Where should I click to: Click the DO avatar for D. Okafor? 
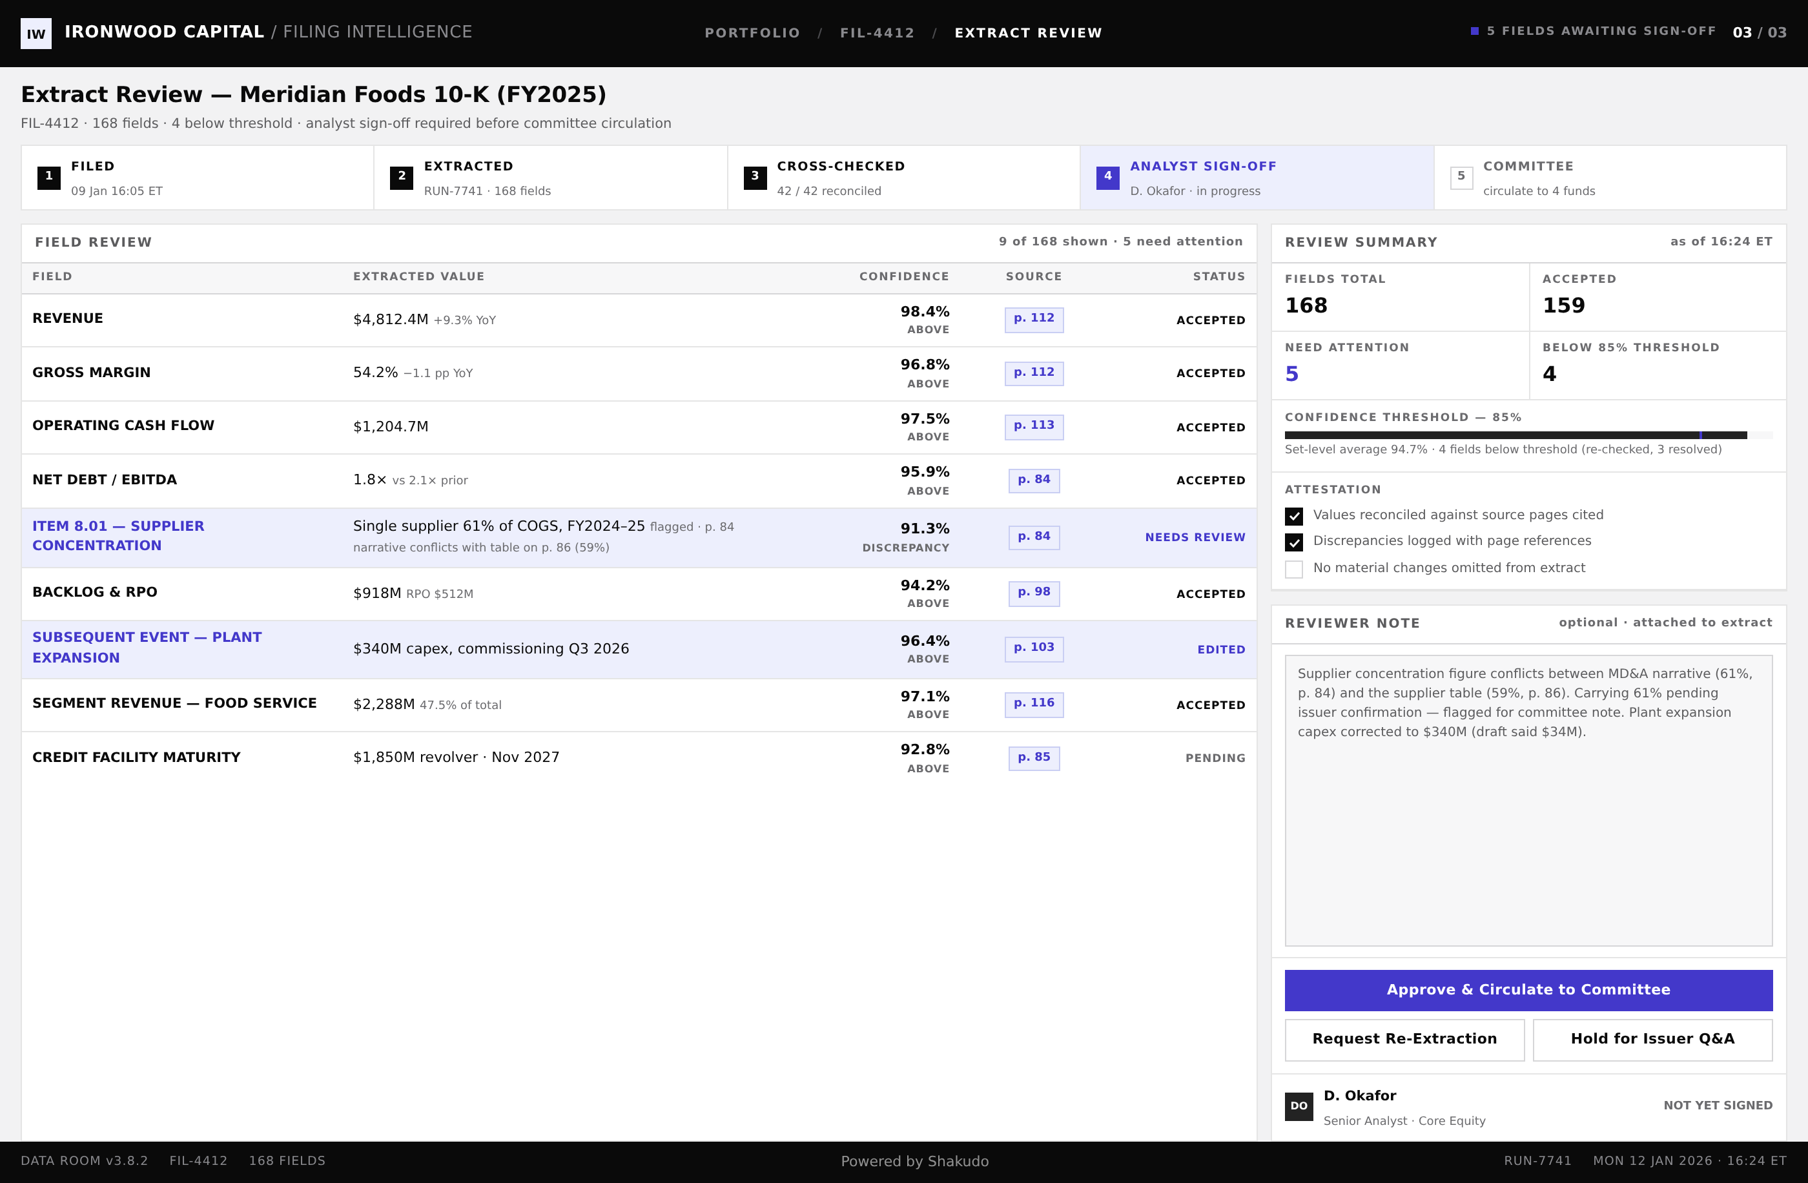(x=1299, y=1106)
